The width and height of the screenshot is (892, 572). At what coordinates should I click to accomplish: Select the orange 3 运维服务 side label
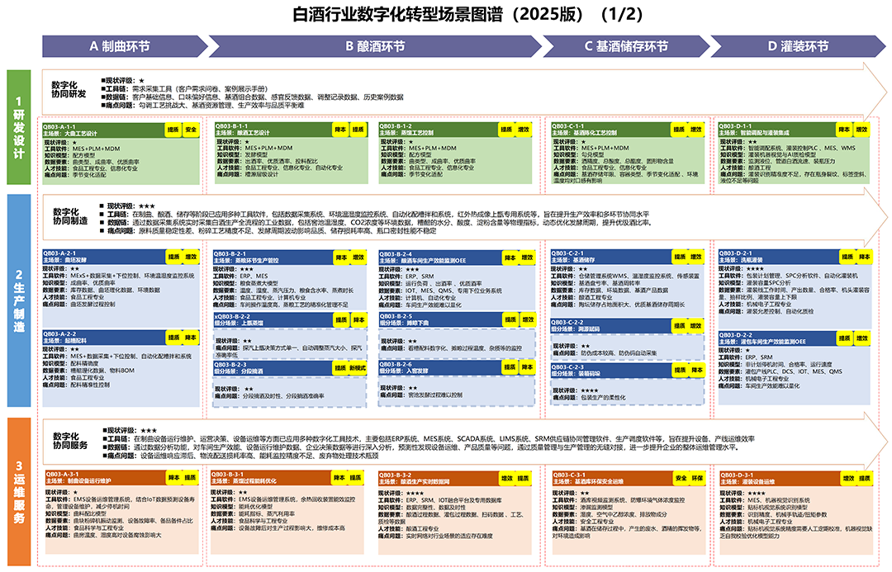pos(19,492)
